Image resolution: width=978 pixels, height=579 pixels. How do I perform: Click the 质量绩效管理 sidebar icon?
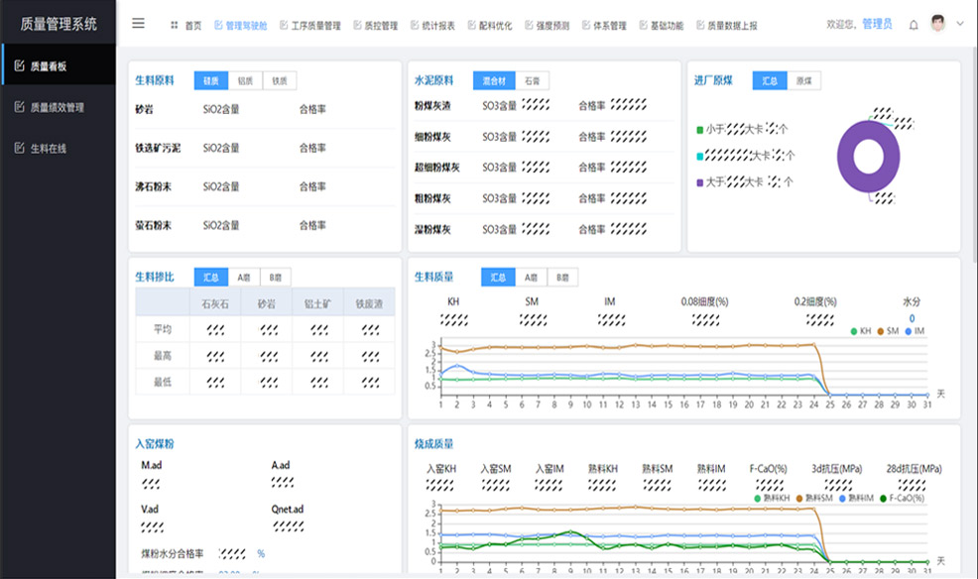[x=19, y=107]
